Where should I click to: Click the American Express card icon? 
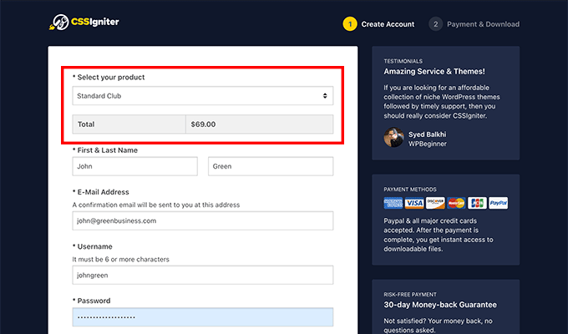[x=393, y=203]
